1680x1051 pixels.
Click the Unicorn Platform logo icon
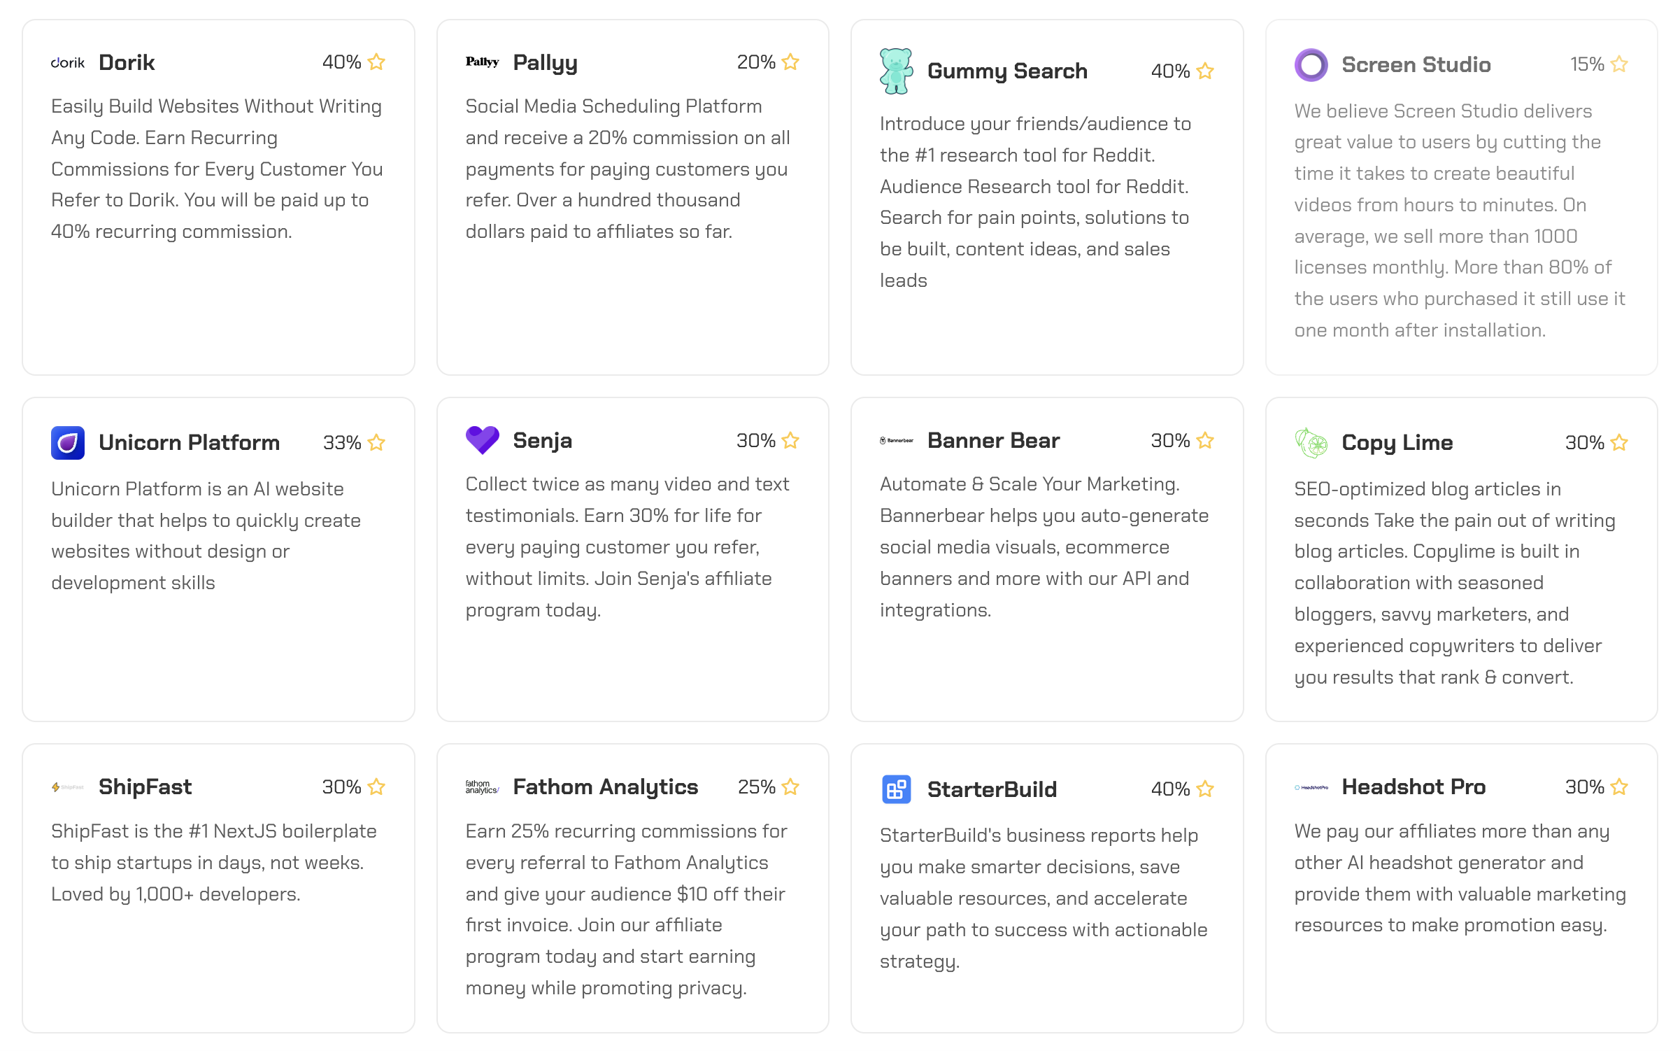(x=68, y=442)
